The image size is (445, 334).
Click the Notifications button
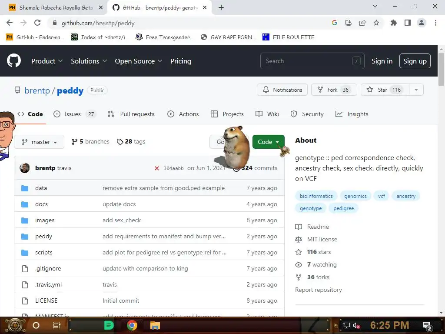[282, 90]
